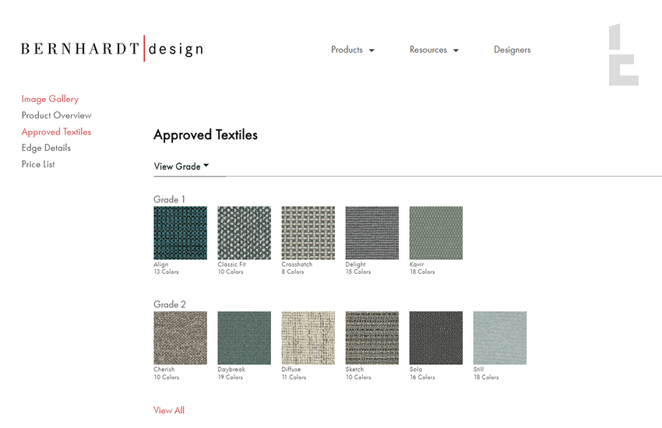Open Edge Details section
The width and height of the screenshot is (662, 428).
tap(46, 148)
